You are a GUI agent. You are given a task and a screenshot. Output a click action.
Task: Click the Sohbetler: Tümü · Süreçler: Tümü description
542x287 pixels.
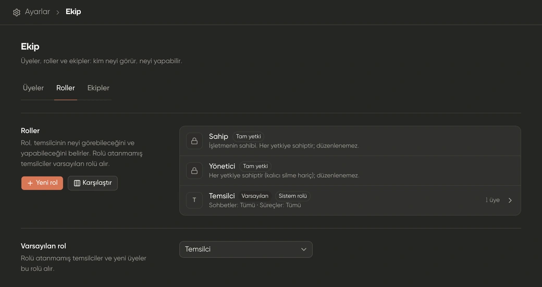coord(255,205)
